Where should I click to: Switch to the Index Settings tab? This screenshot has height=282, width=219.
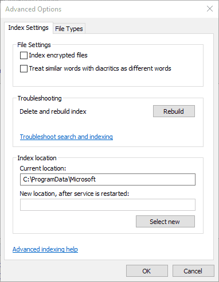click(29, 28)
